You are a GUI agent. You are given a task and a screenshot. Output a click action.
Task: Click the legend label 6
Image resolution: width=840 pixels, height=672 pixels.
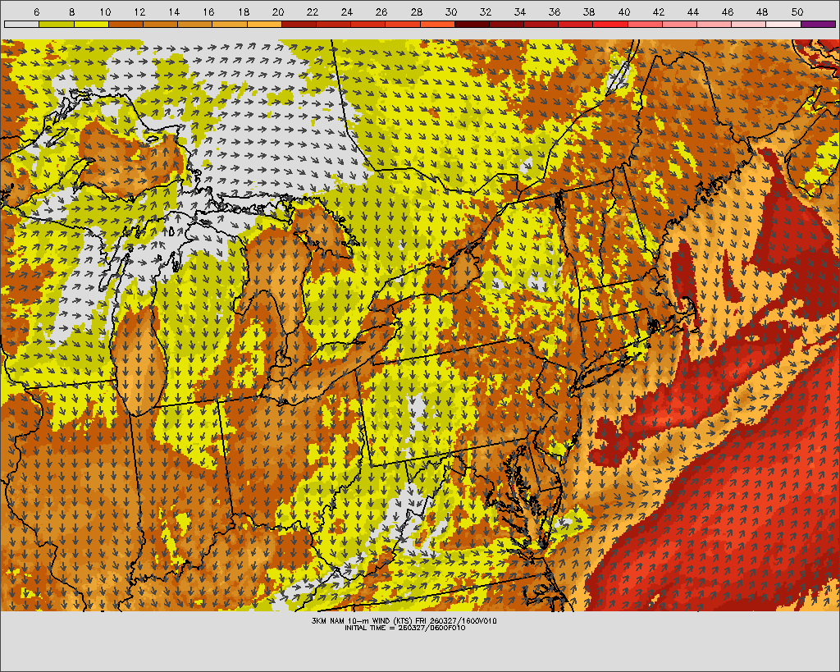36,11
